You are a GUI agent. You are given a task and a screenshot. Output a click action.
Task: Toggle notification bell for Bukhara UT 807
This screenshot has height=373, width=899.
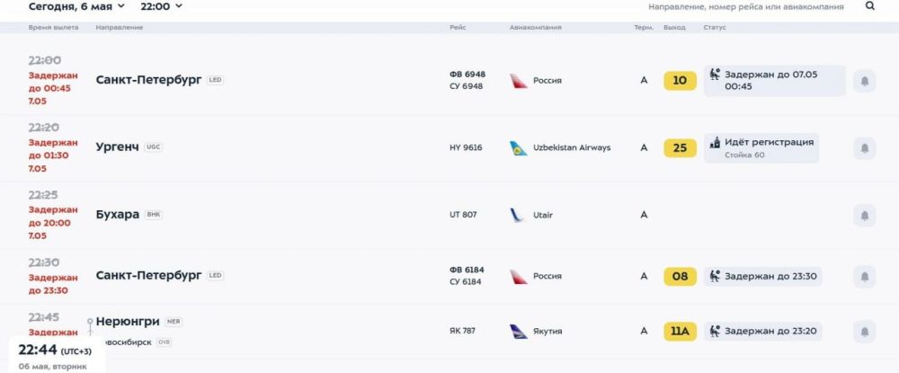click(x=864, y=215)
